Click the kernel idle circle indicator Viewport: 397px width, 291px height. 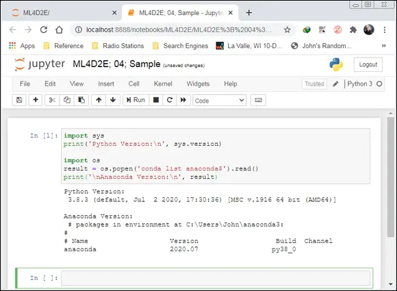point(379,84)
